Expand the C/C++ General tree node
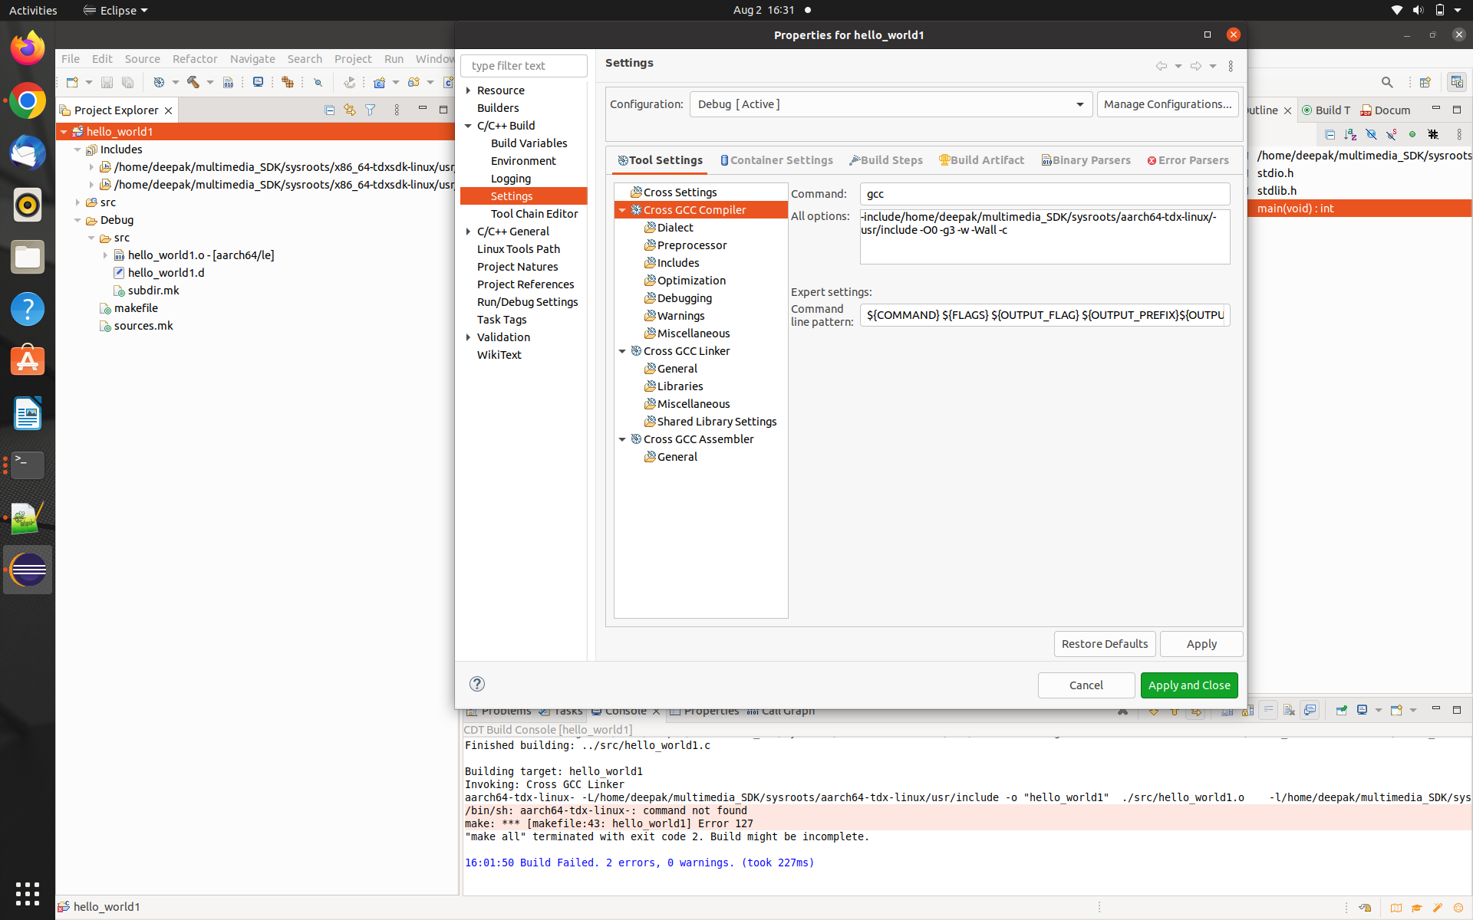Screen dimensions: 1473x920 click(x=468, y=232)
